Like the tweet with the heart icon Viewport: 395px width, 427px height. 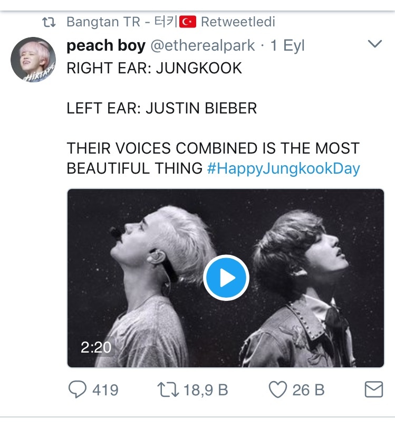click(x=277, y=390)
